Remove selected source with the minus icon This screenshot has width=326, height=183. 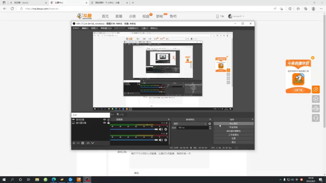78,143
